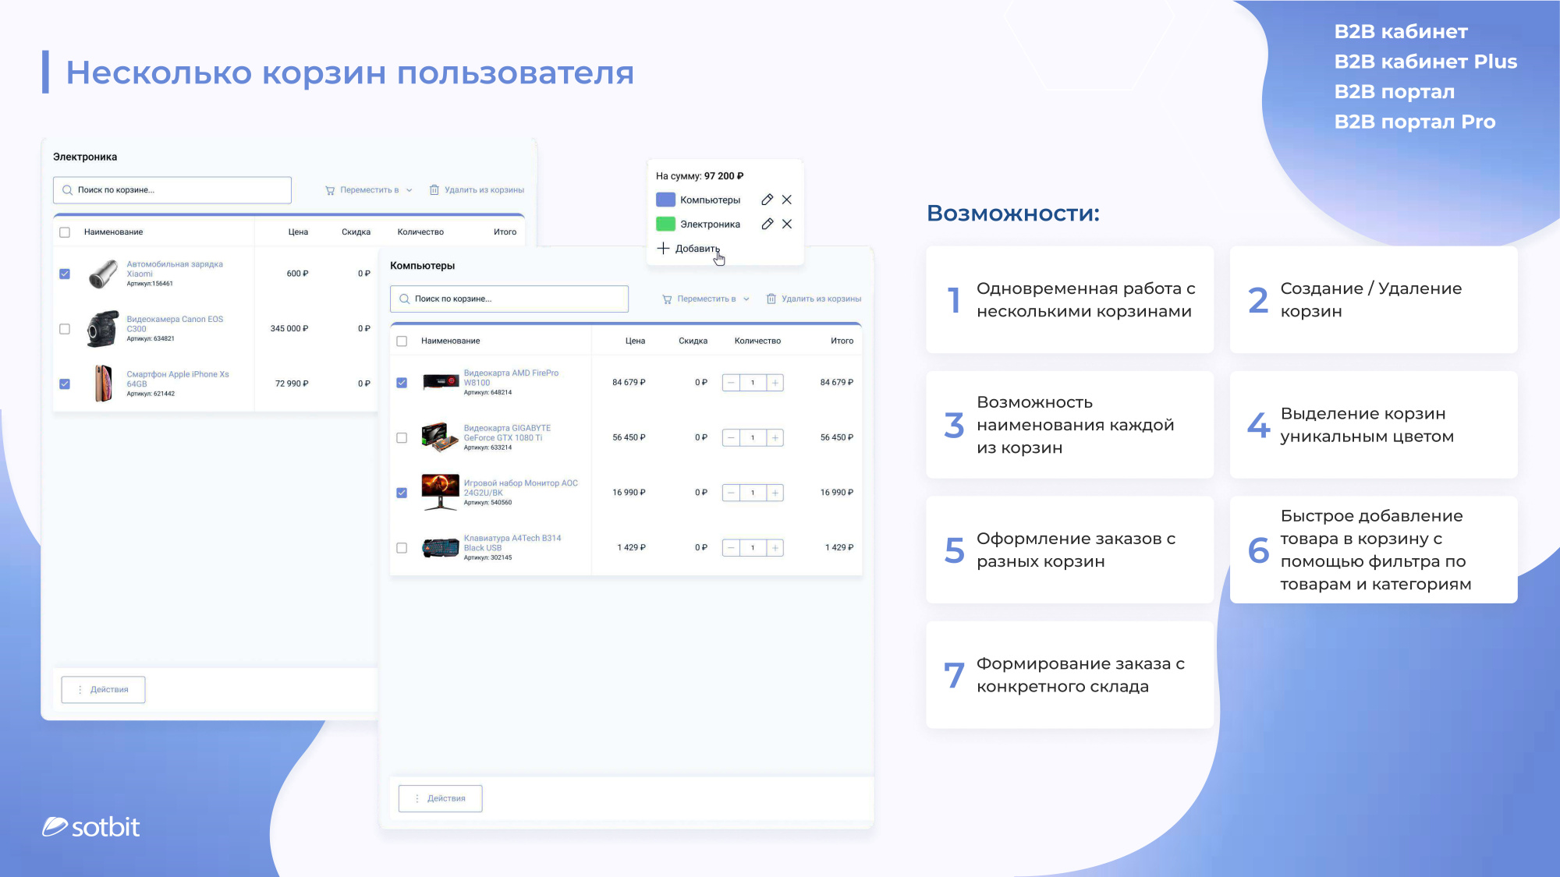Check the Видеокарта GIGABYTE GeForce GTX 1080 row

click(x=402, y=437)
